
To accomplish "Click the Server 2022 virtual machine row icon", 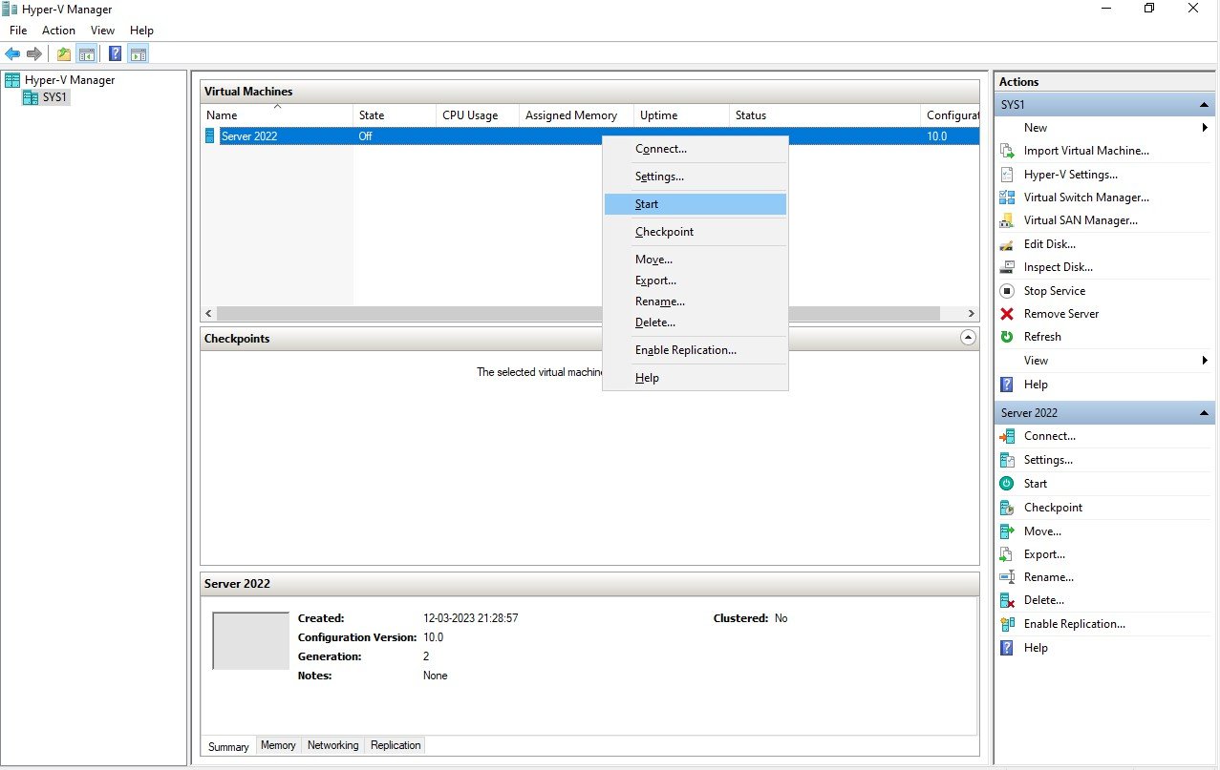I will (x=210, y=135).
